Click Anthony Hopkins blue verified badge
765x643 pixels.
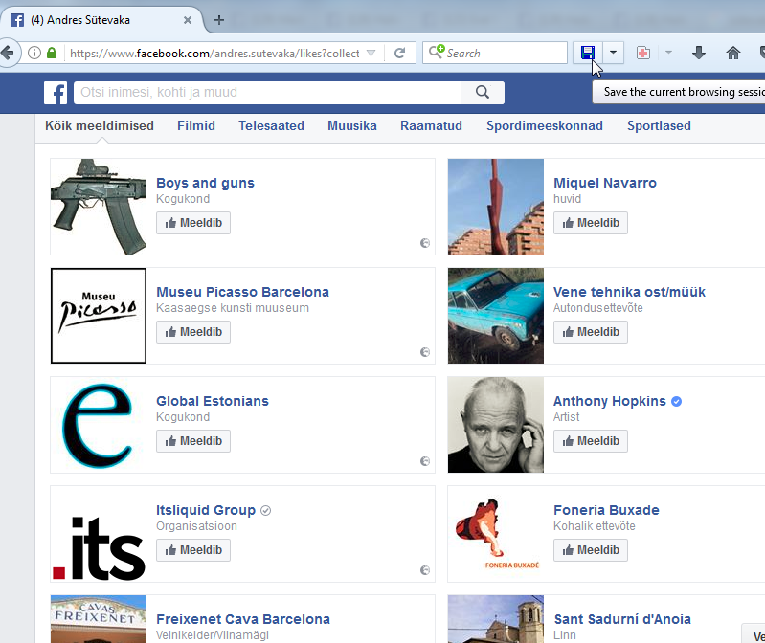[676, 401]
